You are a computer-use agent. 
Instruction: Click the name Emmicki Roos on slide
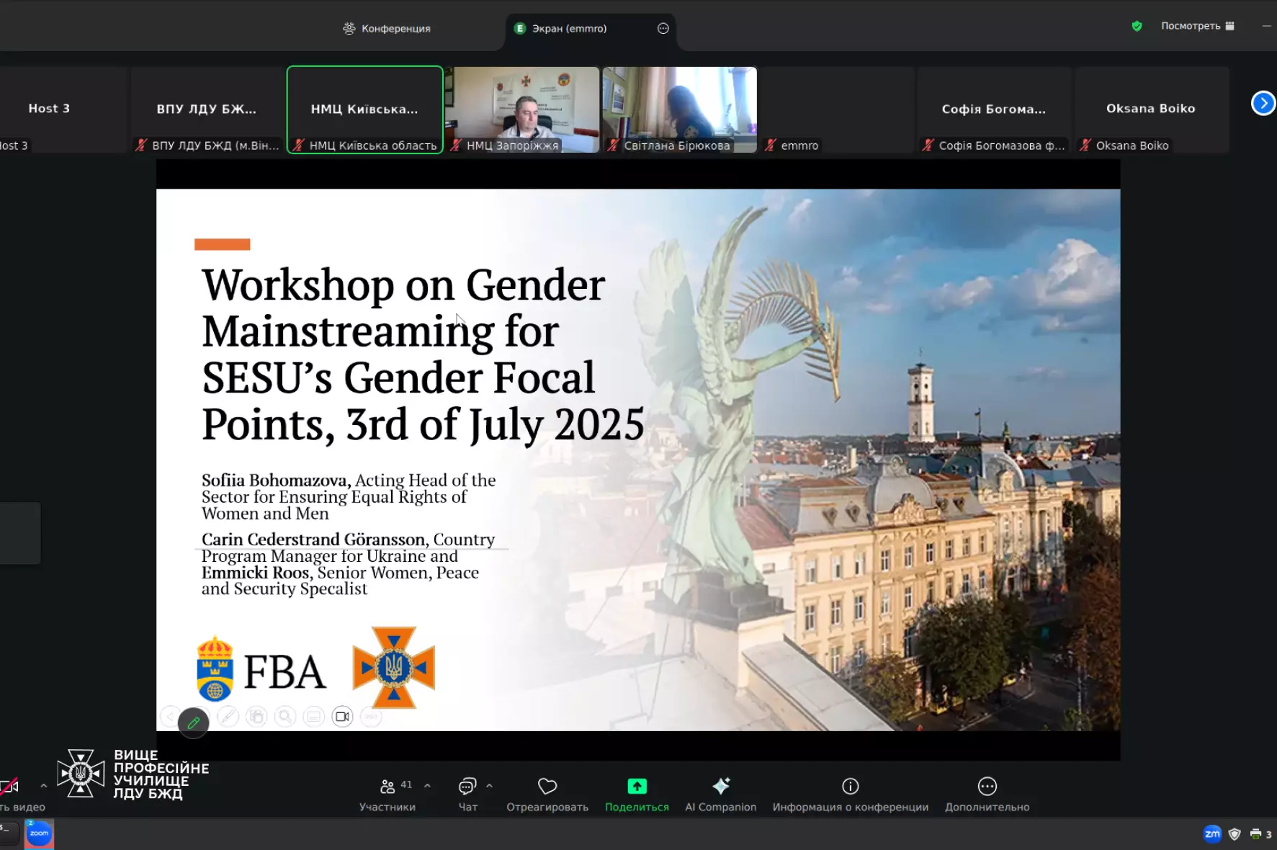click(255, 573)
